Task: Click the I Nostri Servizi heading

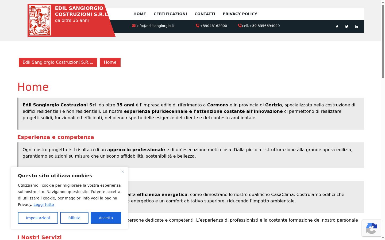Action: point(40,237)
